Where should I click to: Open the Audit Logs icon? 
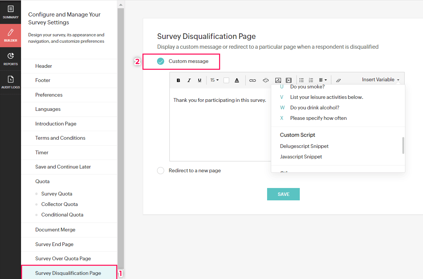11,79
